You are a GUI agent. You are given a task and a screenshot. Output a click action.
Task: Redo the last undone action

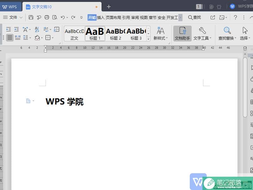point(73,17)
